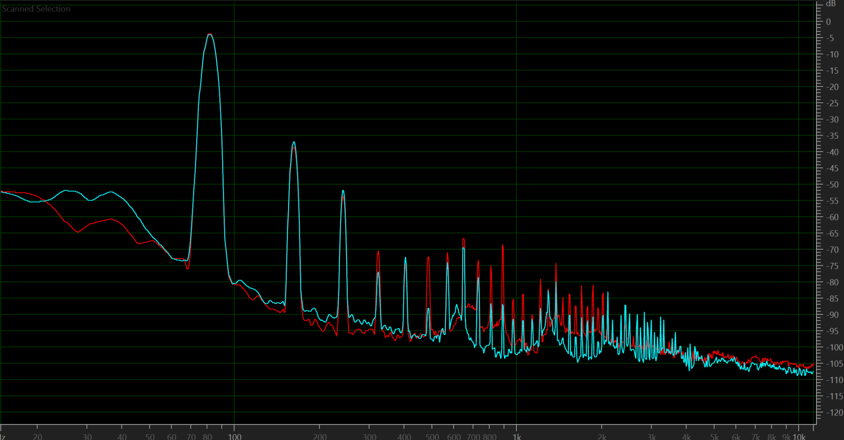Screen dimensions: 844x440
Task: Click the 2k frequency axis label
Action: point(602,437)
